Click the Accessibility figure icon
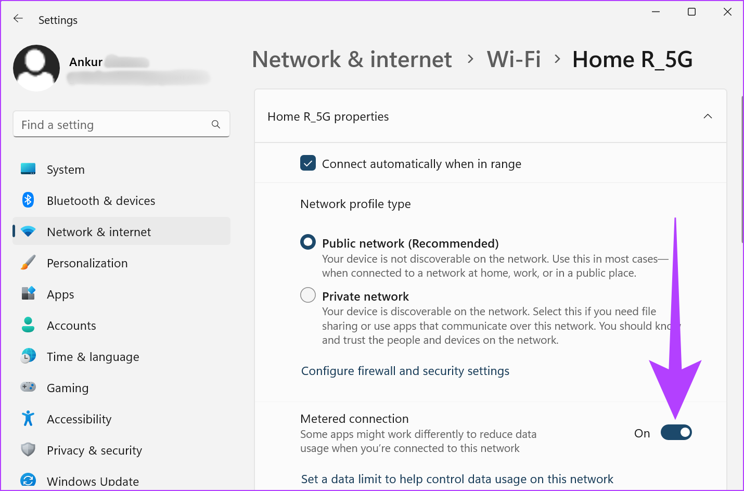The width and height of the screenshot is (744, 491). [x=28, y=419]
